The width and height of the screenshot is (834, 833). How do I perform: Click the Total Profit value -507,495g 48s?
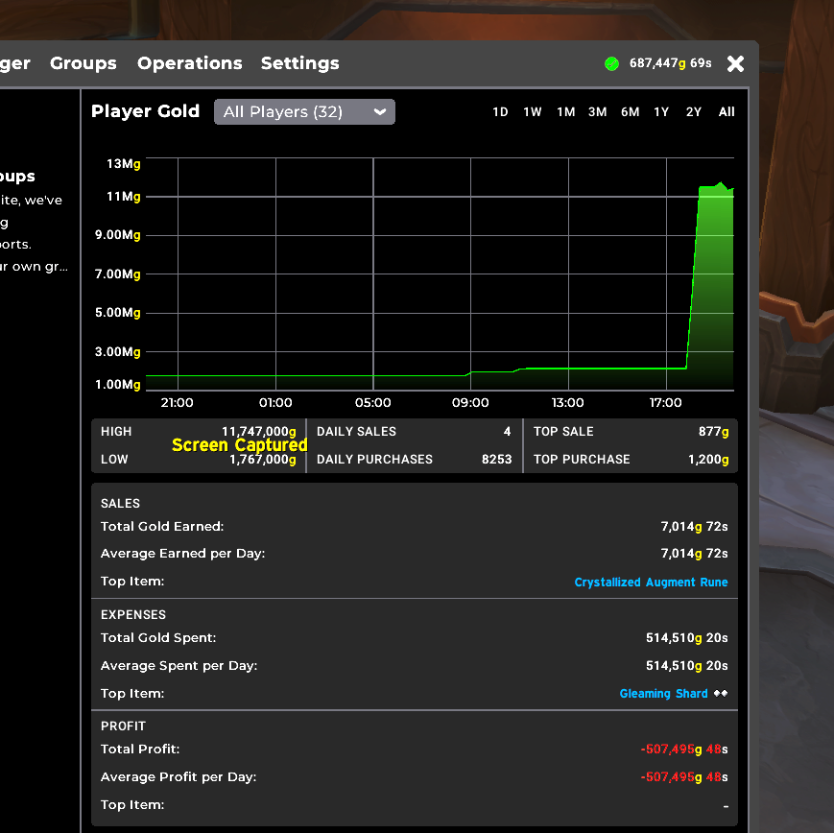tap(684, 749)
